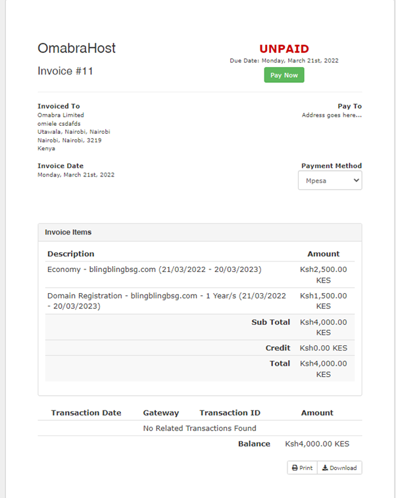This screenshot has width=396, height=498.
Task: Click the Transaction Date column header
Action: [x=86, y=412]
